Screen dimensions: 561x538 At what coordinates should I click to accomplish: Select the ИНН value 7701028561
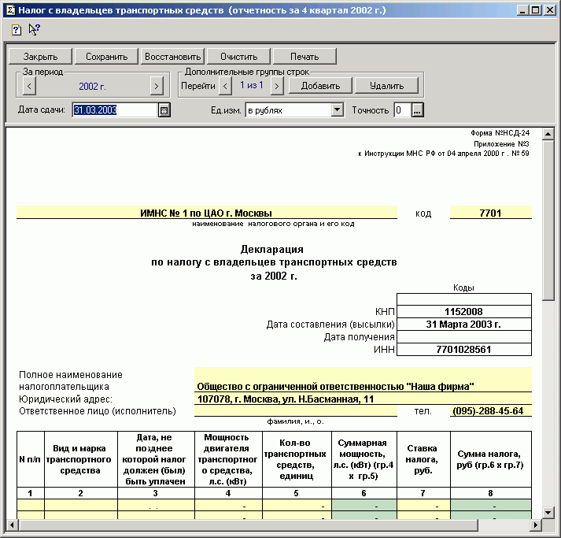[x=464, y=349]
